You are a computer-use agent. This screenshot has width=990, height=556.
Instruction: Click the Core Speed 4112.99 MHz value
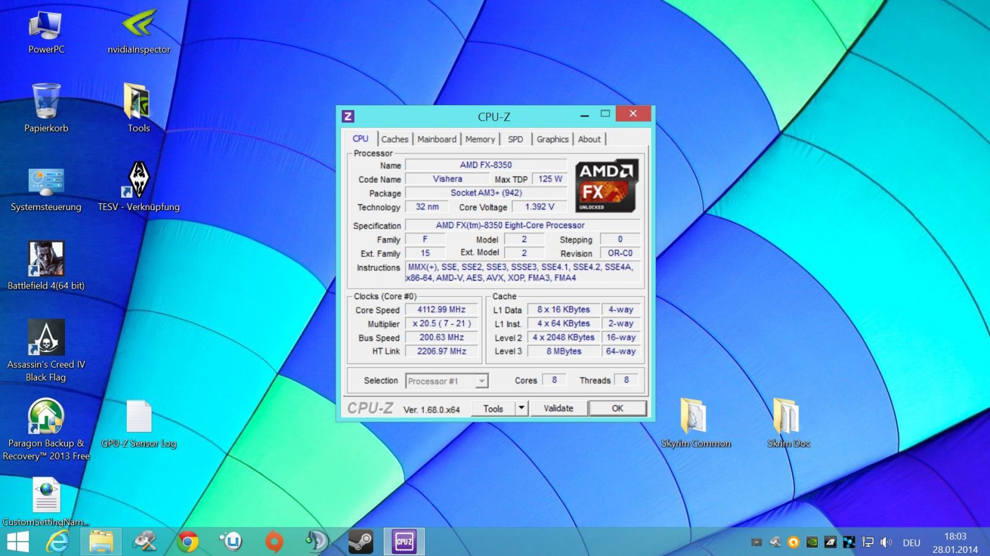pyautogui.click(x=441, y=310)
